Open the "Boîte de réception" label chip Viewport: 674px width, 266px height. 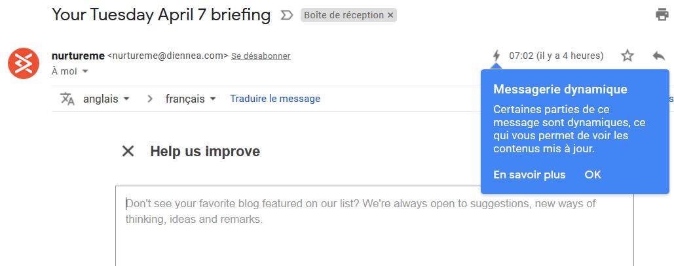click(x=344, y=15)
